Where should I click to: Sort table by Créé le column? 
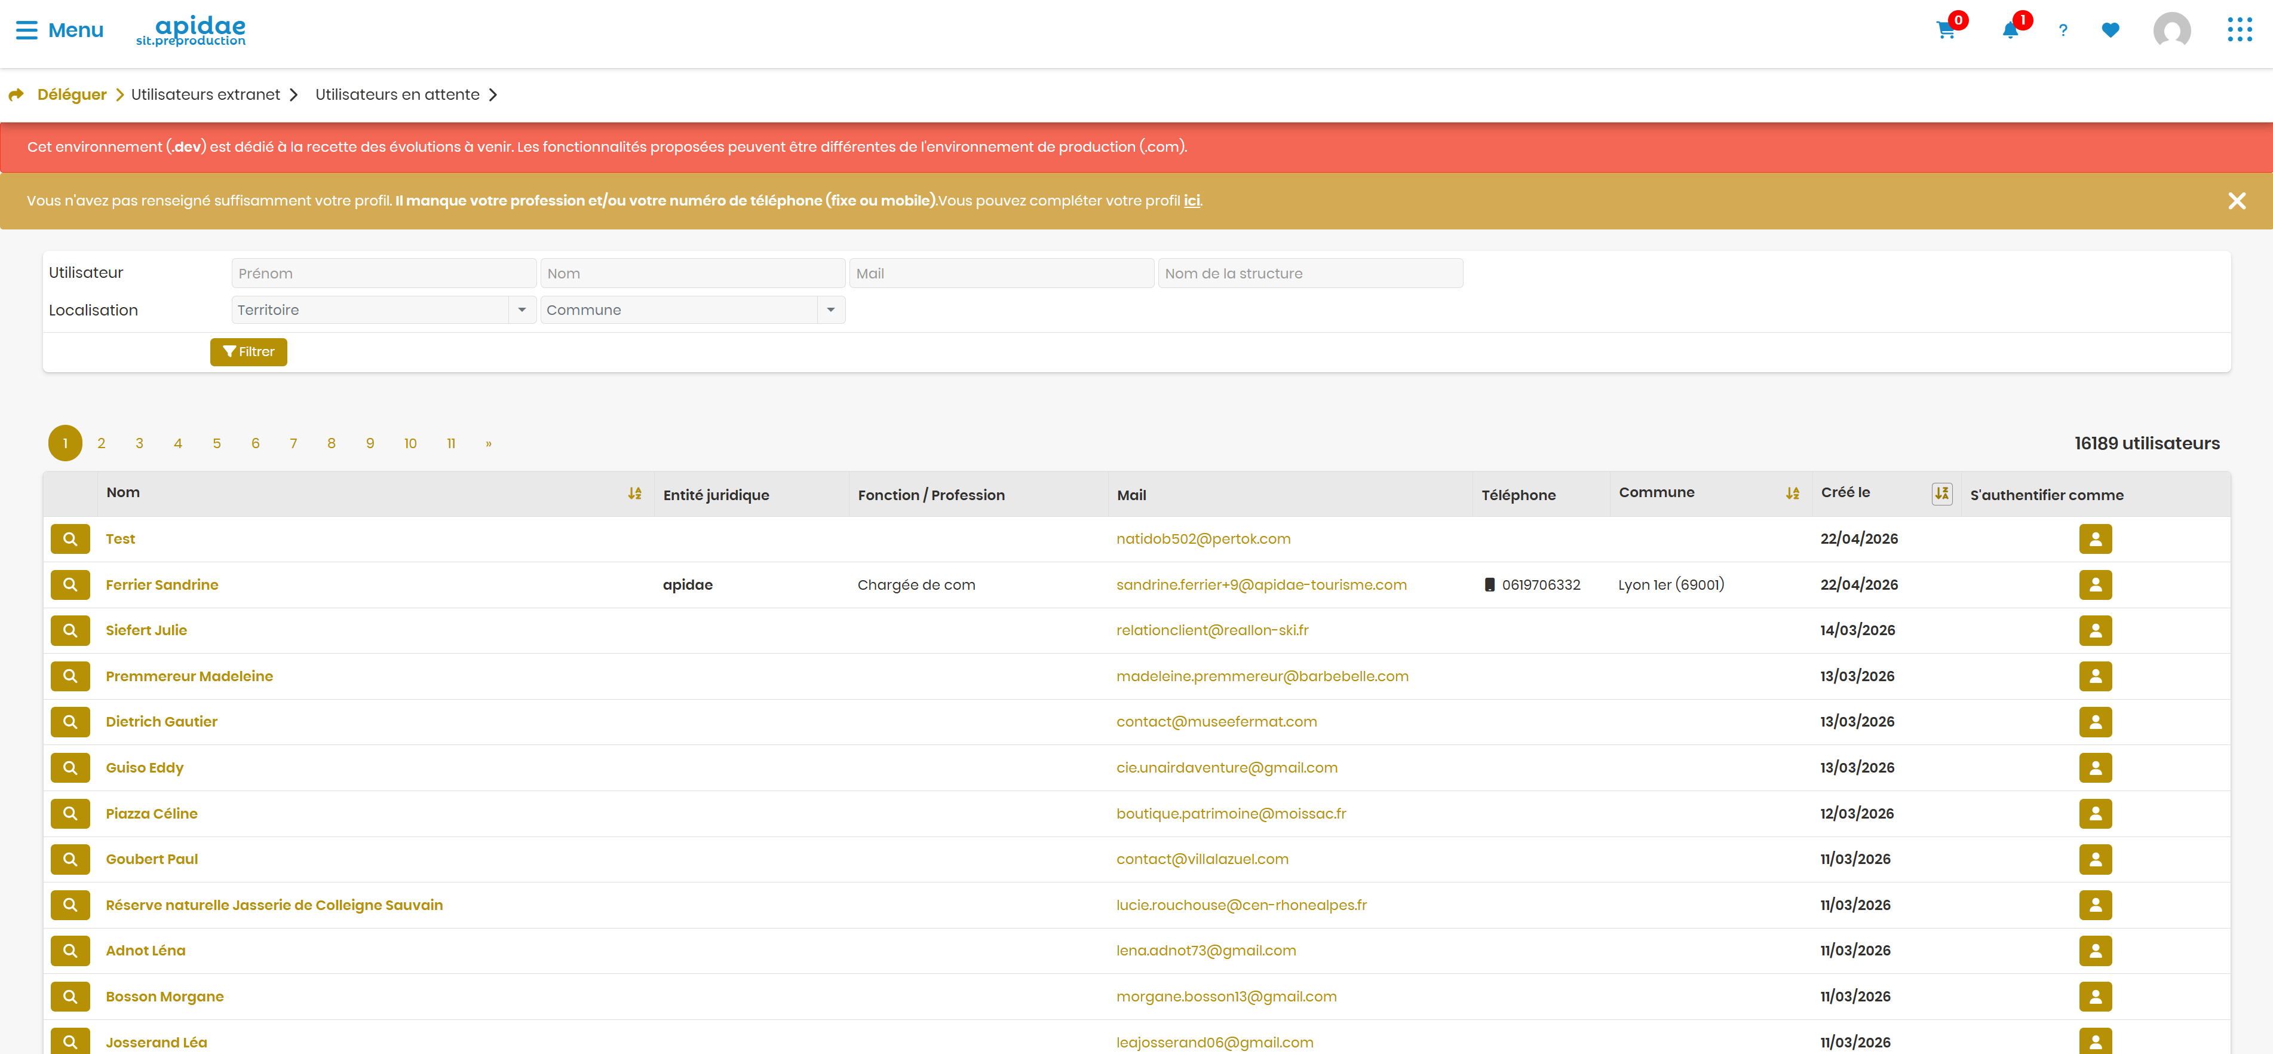point(1941,494)
